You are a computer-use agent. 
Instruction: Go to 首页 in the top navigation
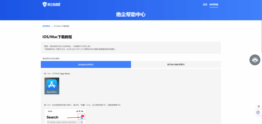pos(205,5)
